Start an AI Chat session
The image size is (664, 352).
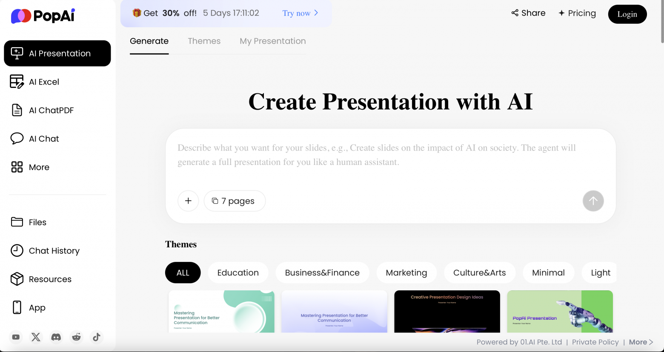click(x=43, y=139)
